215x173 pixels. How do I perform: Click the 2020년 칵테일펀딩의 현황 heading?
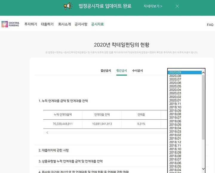(x=122, y=45)
